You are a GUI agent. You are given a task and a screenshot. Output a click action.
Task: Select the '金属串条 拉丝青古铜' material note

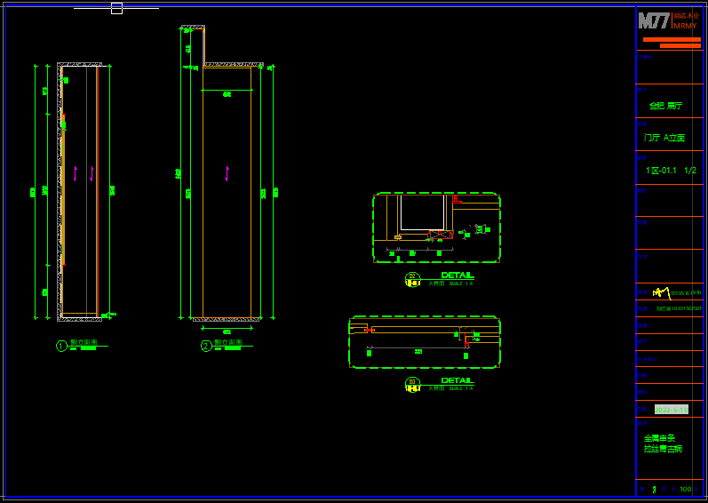663,443
